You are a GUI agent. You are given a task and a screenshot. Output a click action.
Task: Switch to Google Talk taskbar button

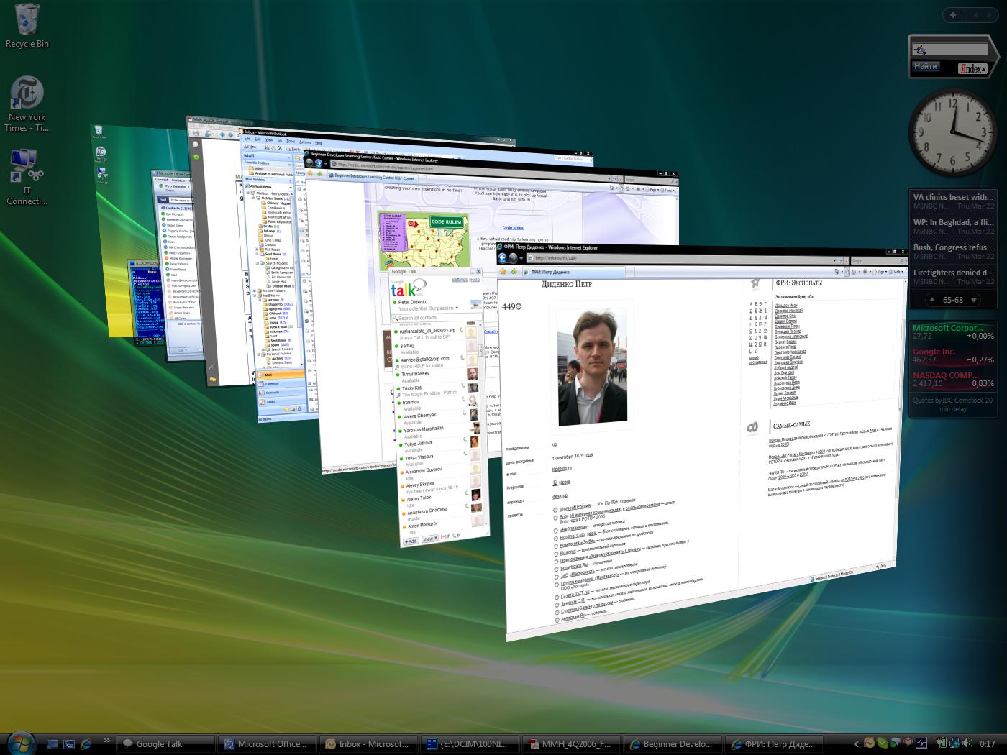166,744
